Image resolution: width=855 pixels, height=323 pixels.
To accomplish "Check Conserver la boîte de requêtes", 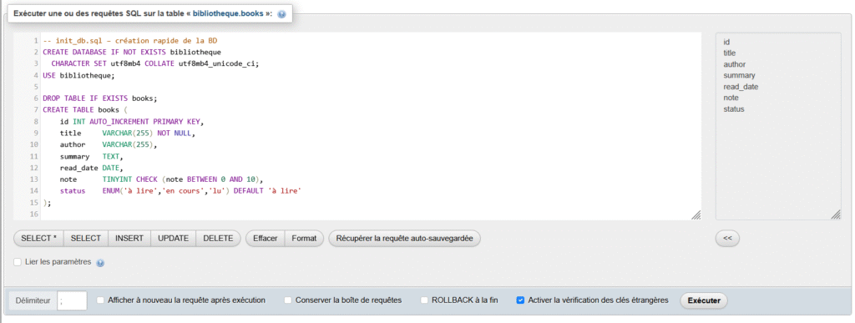I will pos(288,300).
